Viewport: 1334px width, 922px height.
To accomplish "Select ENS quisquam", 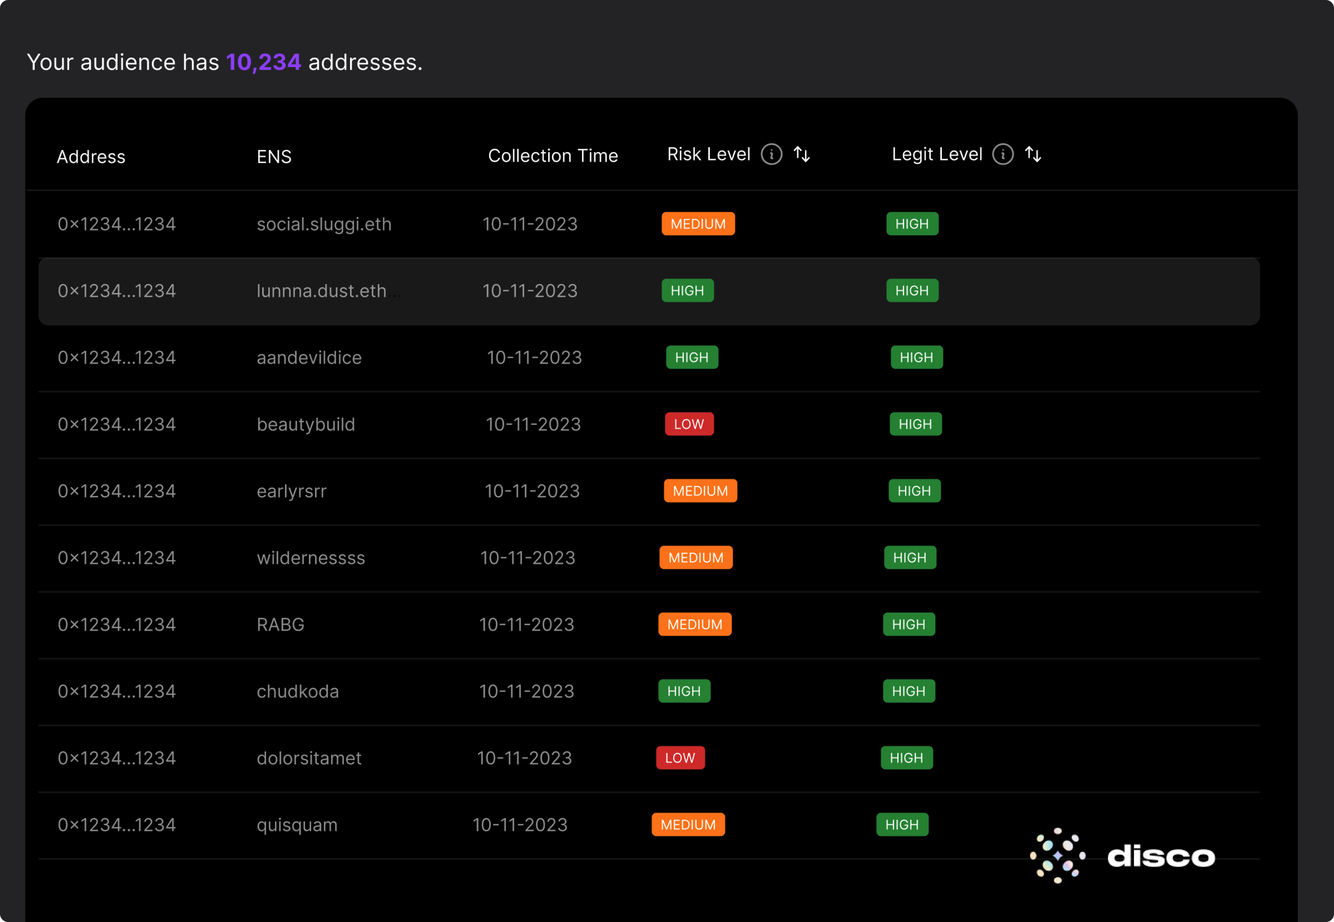I will pos(297,825).
